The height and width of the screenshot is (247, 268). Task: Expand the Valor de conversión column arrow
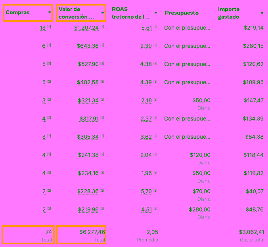103,13
